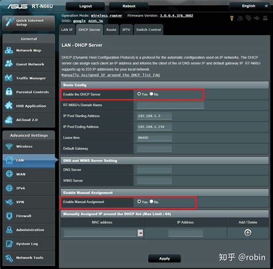Open the Firewall shield icon
This screenshot has height=269, width=273.
click(x=9, y=216)
